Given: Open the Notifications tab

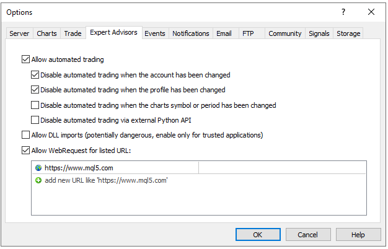Looking at the screenshot, I should pyautogui.click(x=190, y=33).
